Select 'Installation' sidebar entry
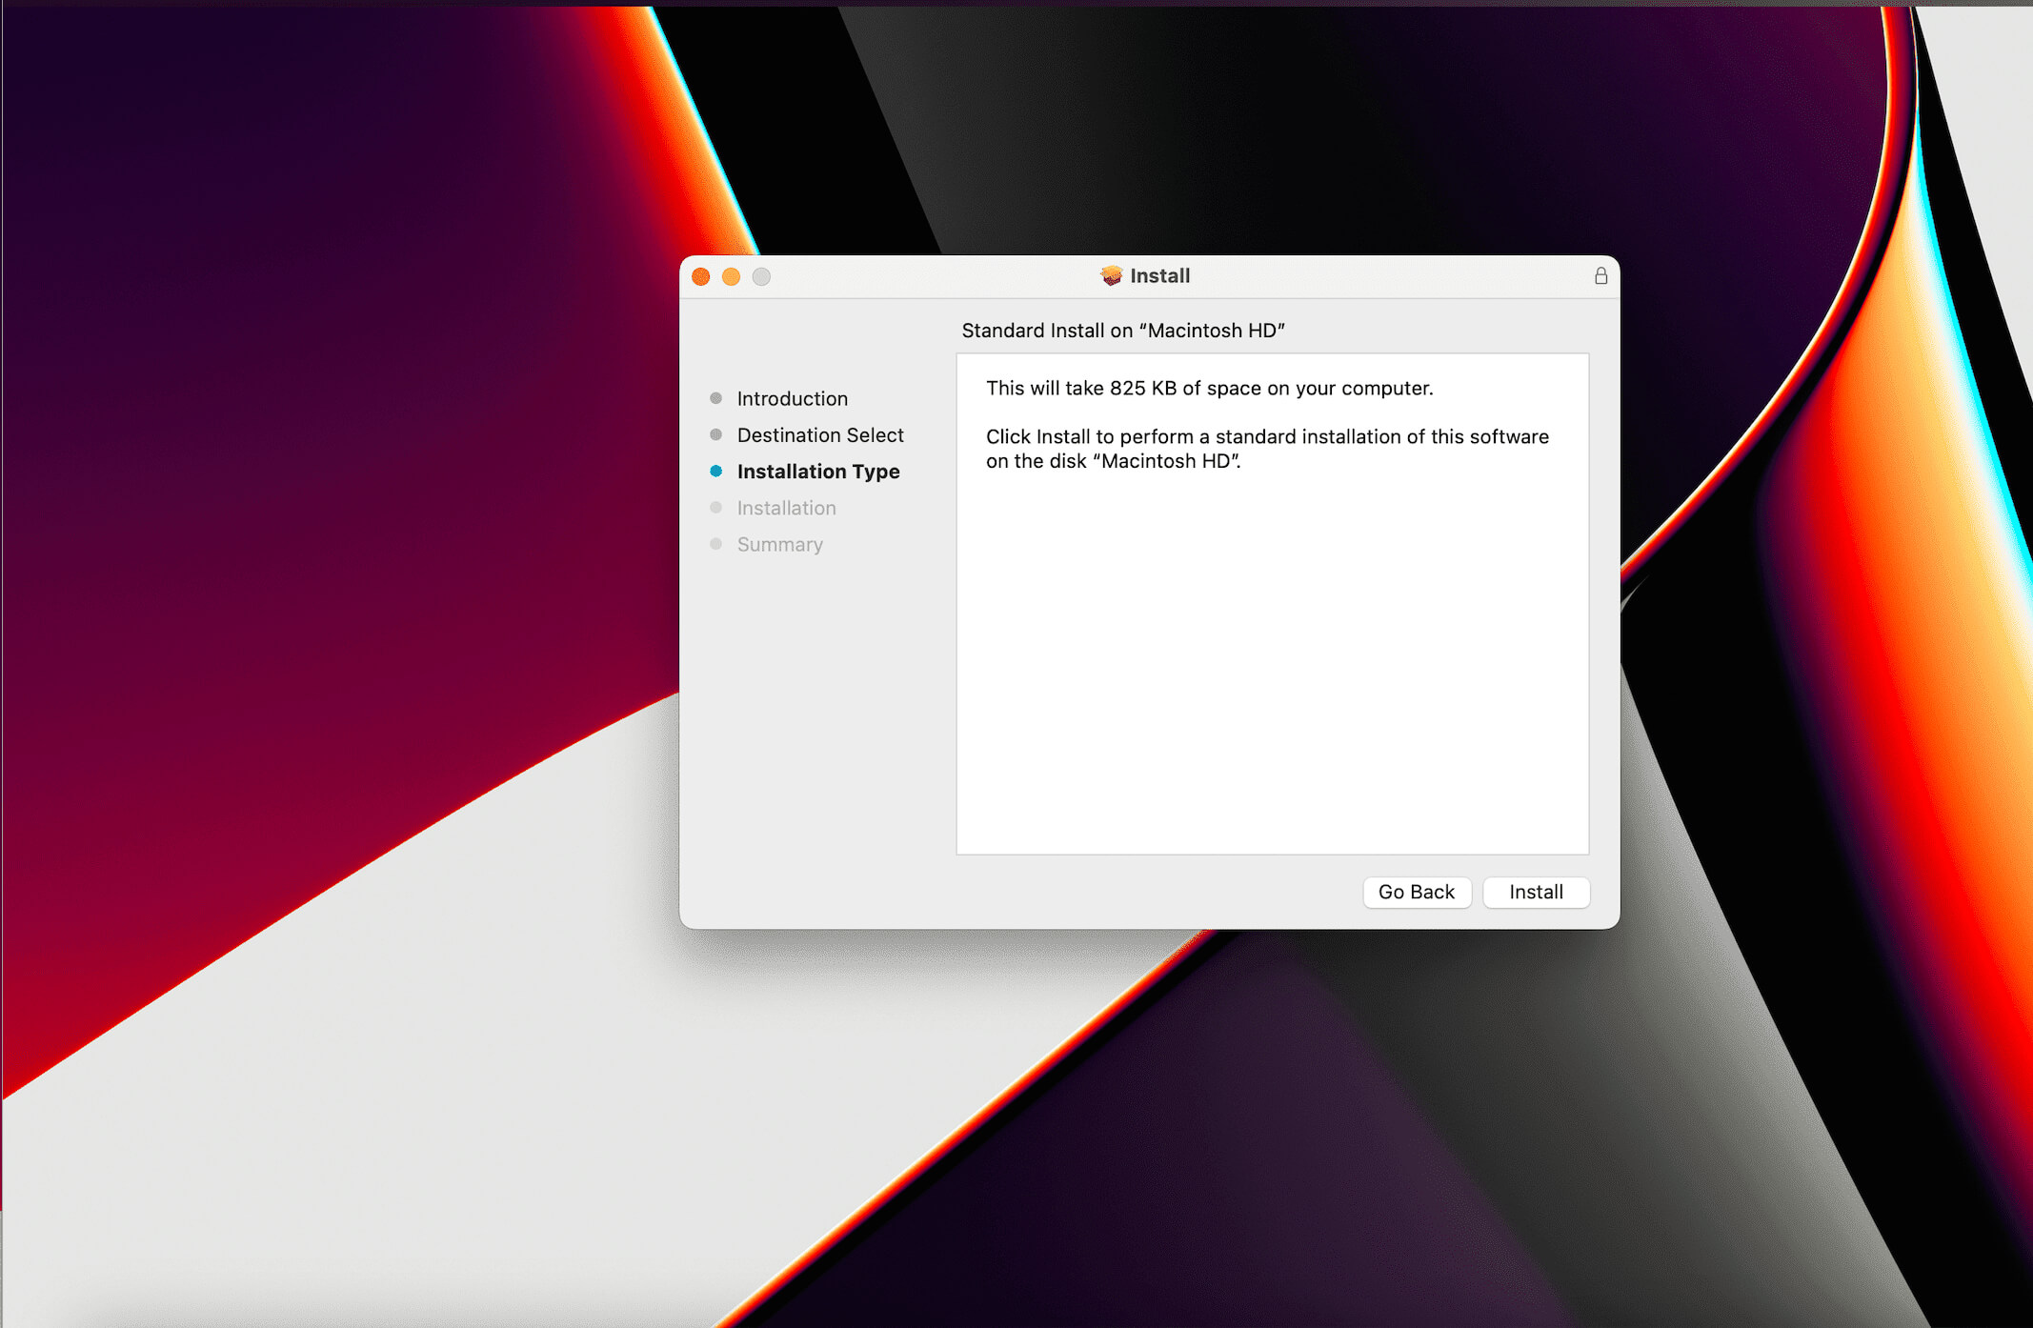2033x1328 pixels. [785, 507]
